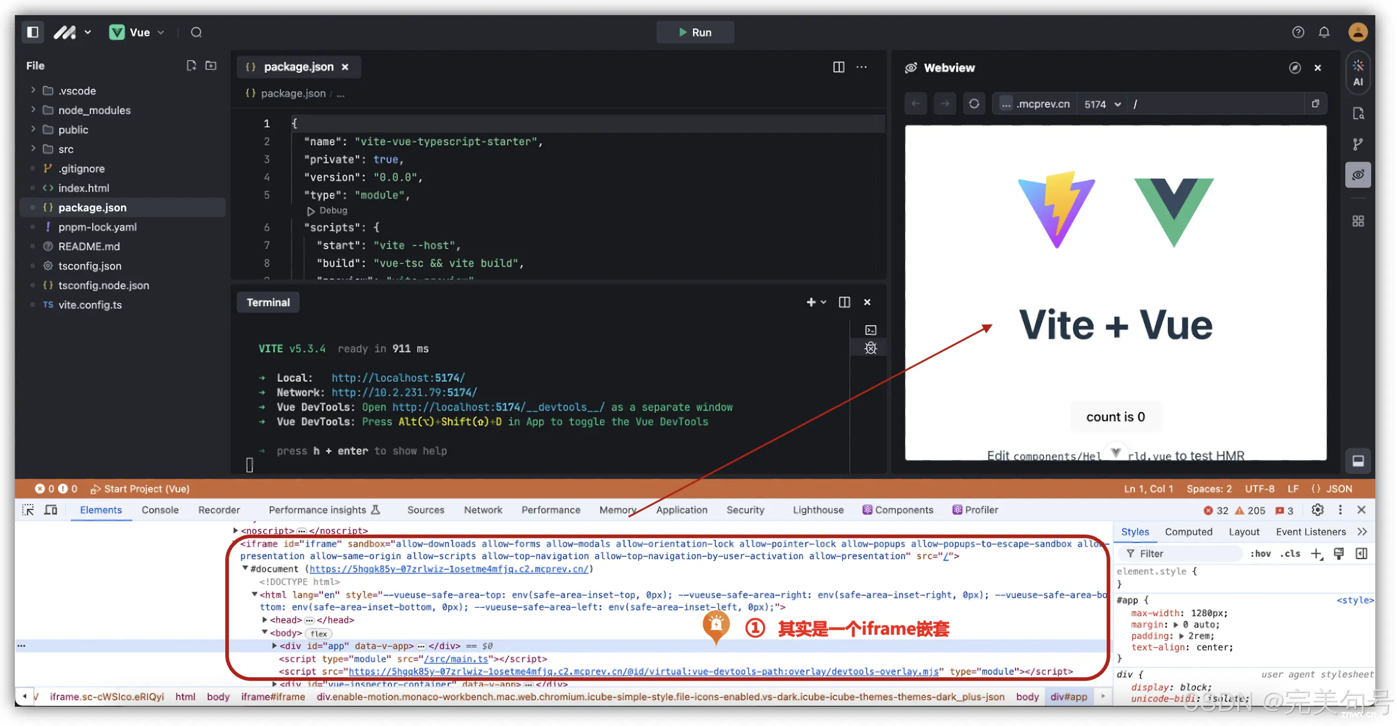Image resolution: width=1396 pixels, height=726 pixels.
Task: Split the terminal panel
Action: tap(844, 302)
